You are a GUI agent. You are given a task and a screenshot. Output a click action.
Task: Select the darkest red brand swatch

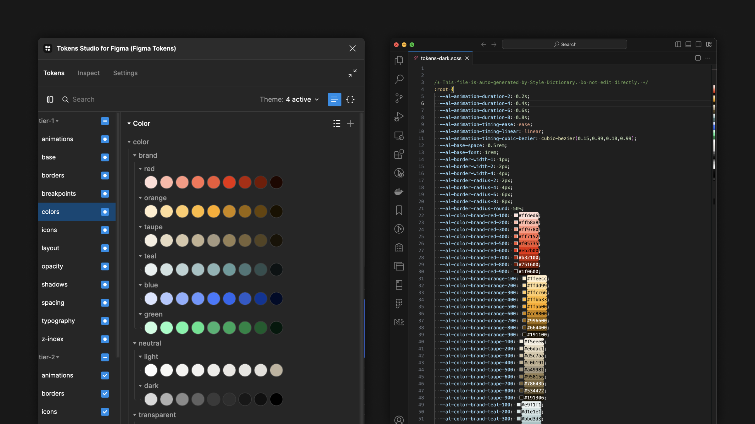coord(276,182)
